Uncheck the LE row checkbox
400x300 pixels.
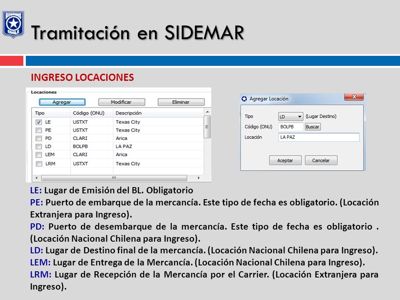point(39,122)
